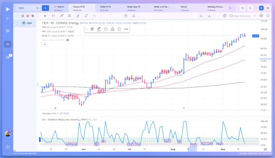275x158 pixels.
Task: Collapse the indicator legend using the up arrow
Action: coord(45,44)
